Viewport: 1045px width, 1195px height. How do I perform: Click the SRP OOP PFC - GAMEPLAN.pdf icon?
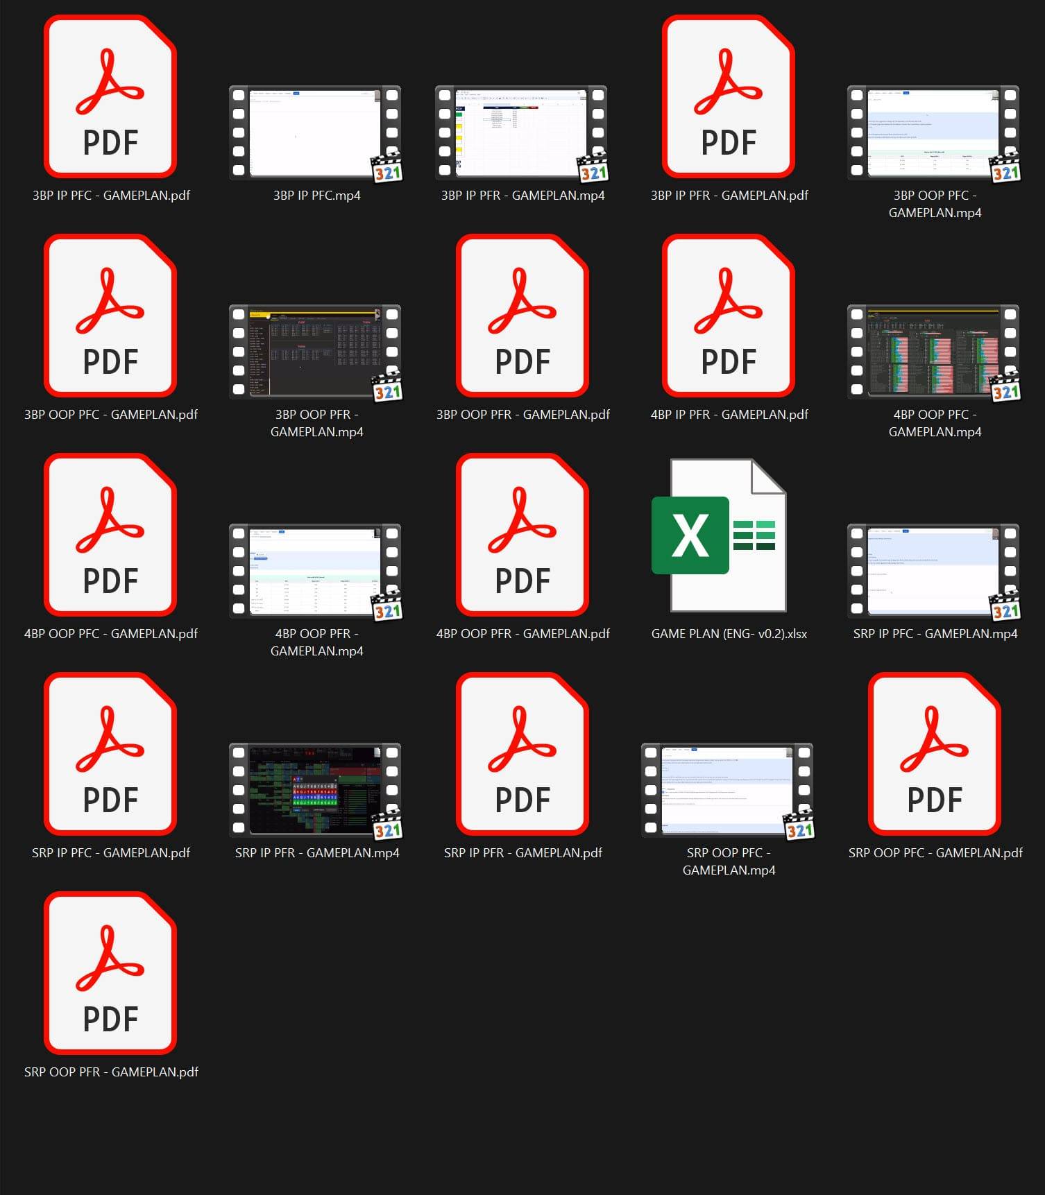pos(935,754)
